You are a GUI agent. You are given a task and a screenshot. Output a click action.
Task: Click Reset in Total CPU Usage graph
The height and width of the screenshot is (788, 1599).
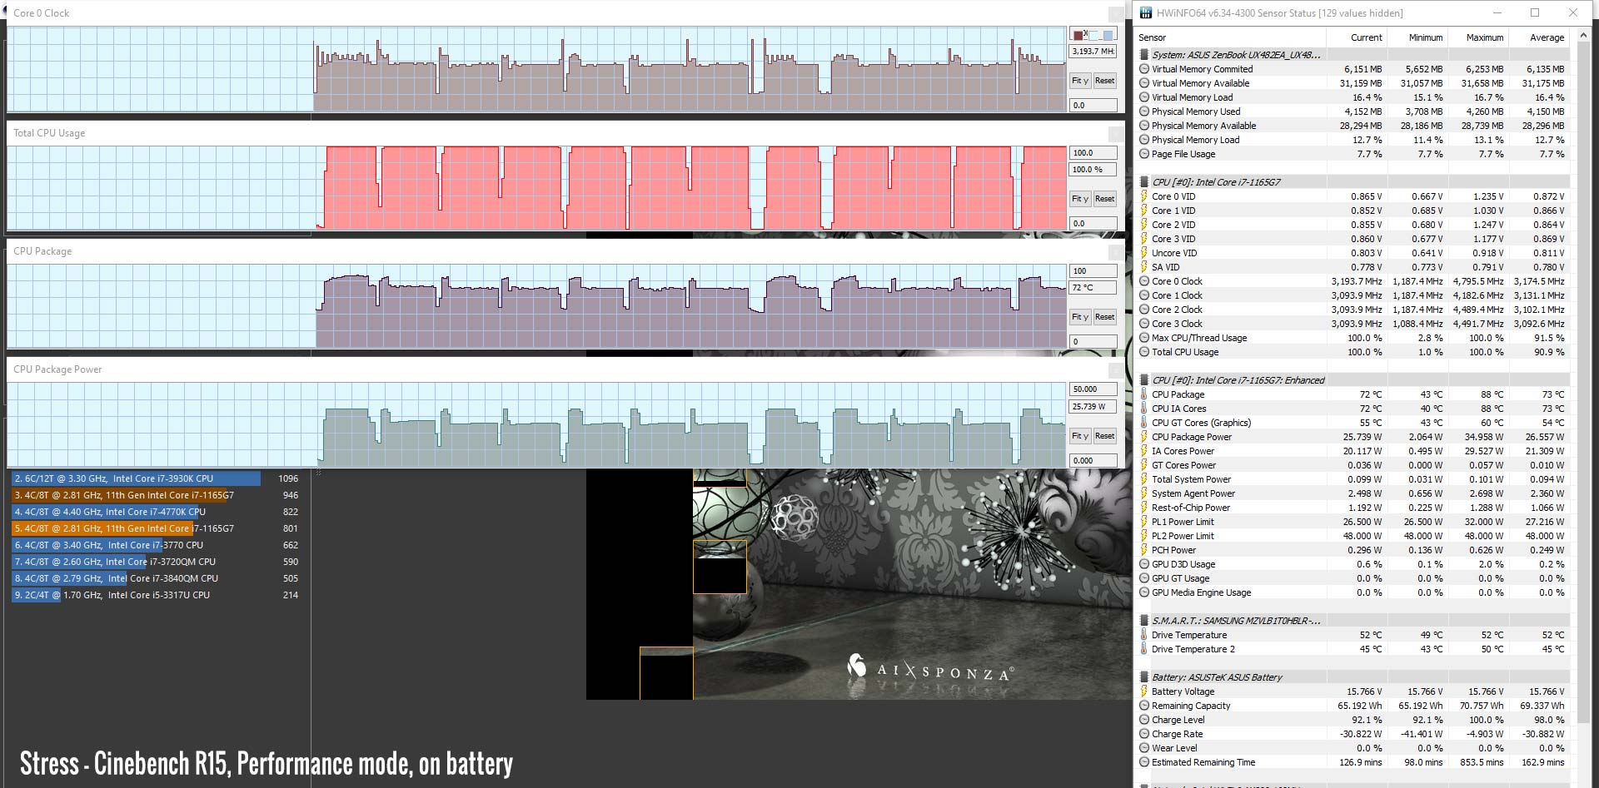click(1104, 199)
